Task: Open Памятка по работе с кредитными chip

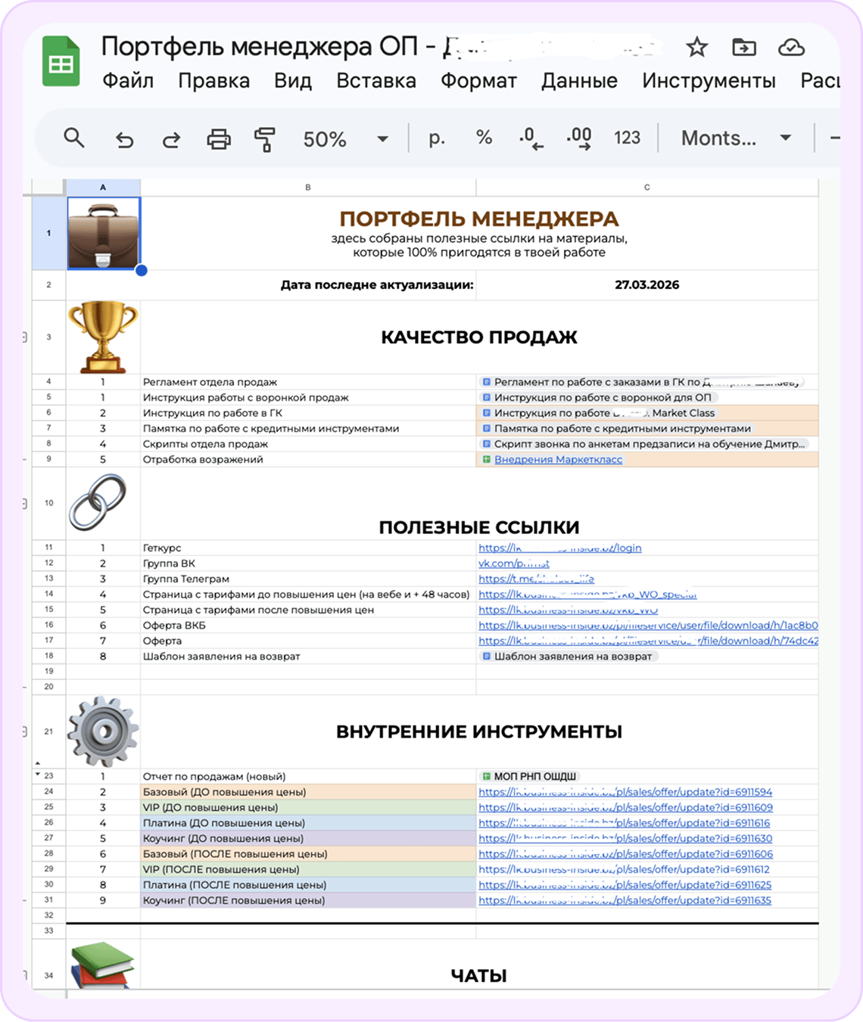Action: click(x=618, y=428)
